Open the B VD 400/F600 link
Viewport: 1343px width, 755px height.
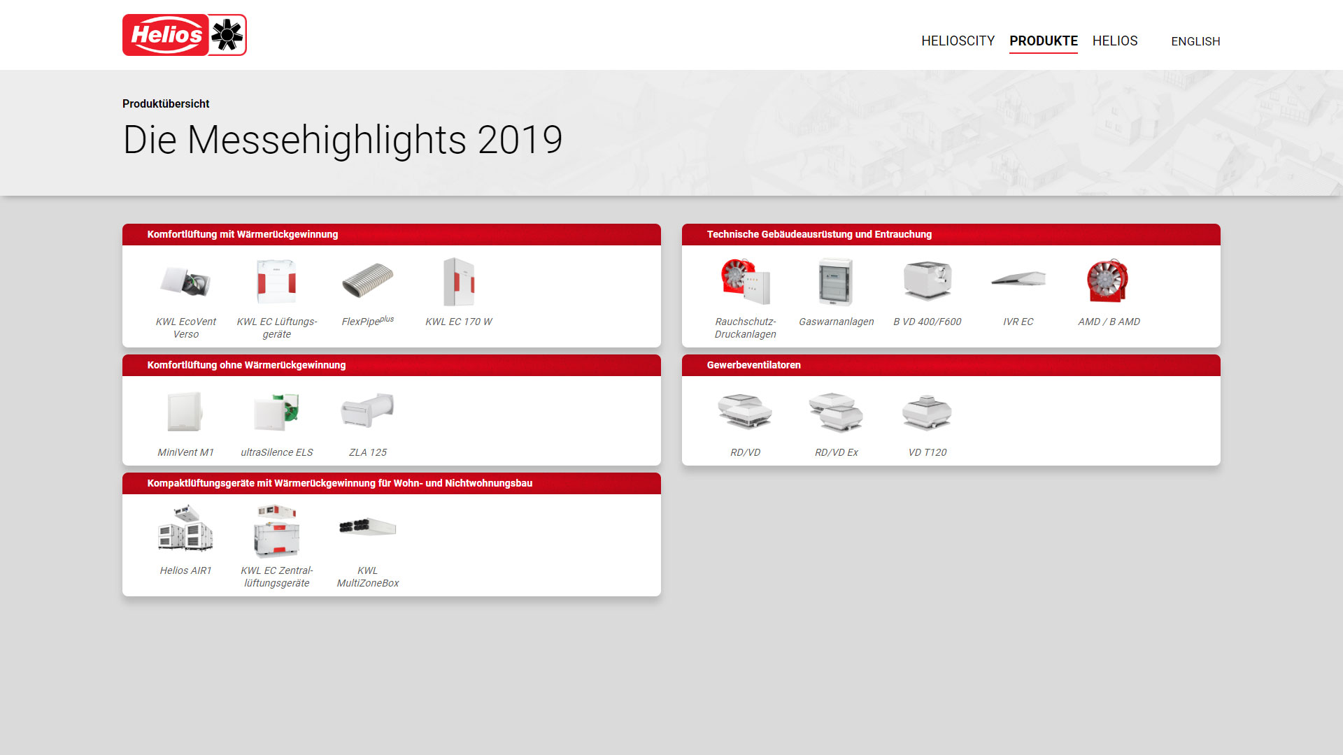pyautogui.click(x=927, y=322)
